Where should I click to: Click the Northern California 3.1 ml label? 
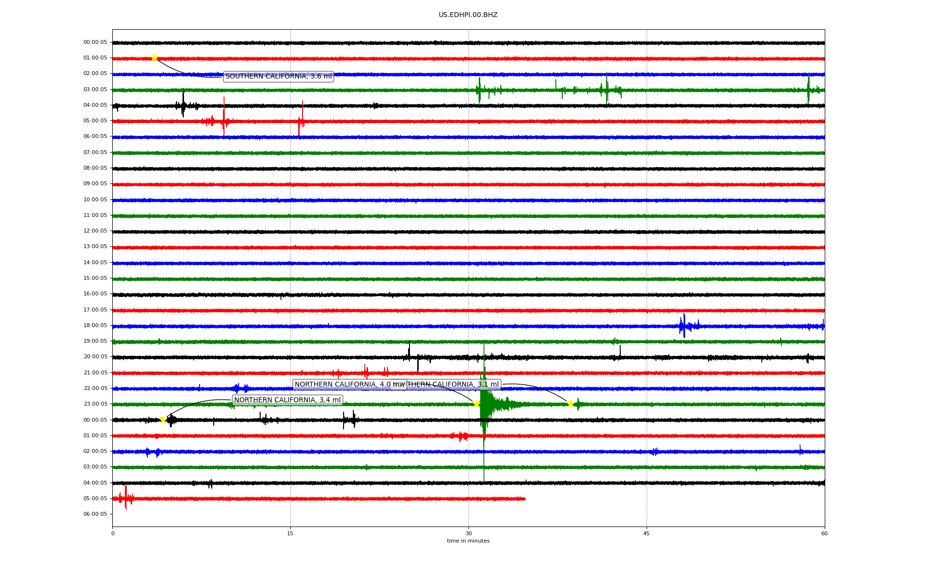tap(454, 385)
